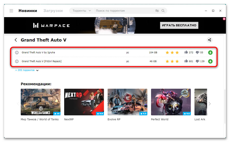Click the Perfect World title text
This screenshot has height=142, width=230.
(159, 119)
